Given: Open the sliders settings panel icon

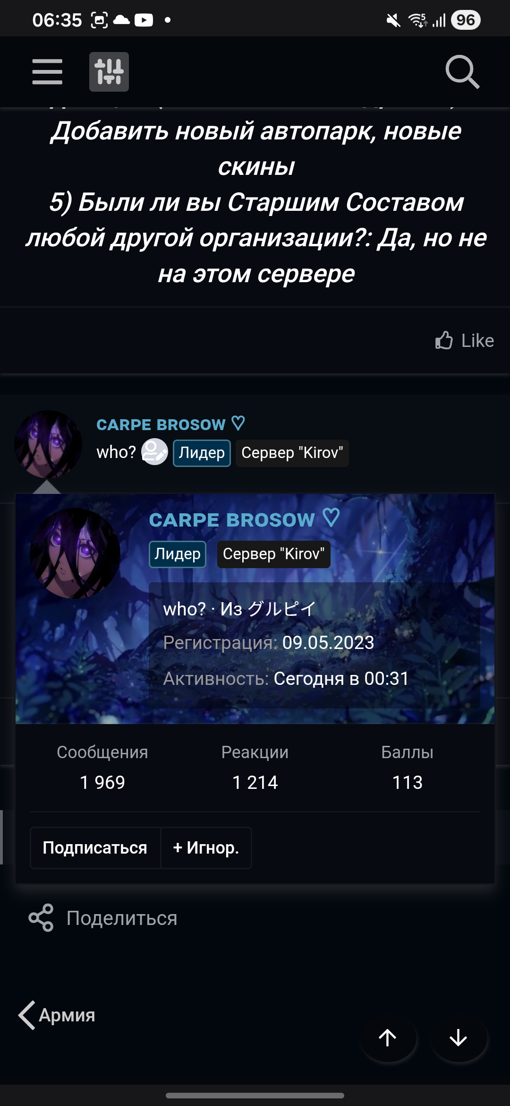Looking at the screenshot, I should (x=109, y=72).
